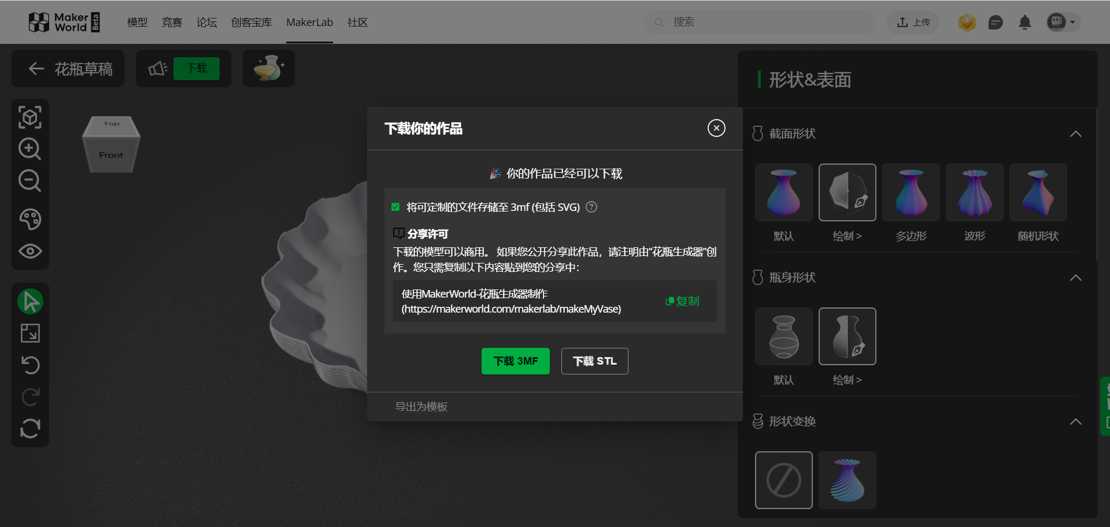Viewport: 1110px width, 527px height.
Task: Select the 绘制 vase body draw thumbnail
Action: pyautogui.click(x=848, y=336)
